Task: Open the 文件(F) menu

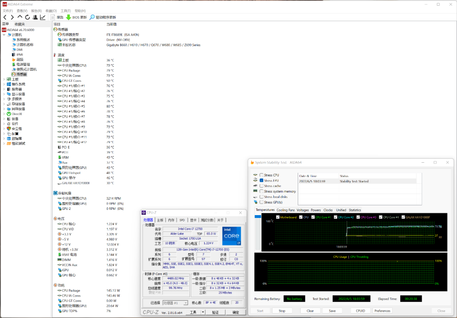Action: click(x=8, y=11)
